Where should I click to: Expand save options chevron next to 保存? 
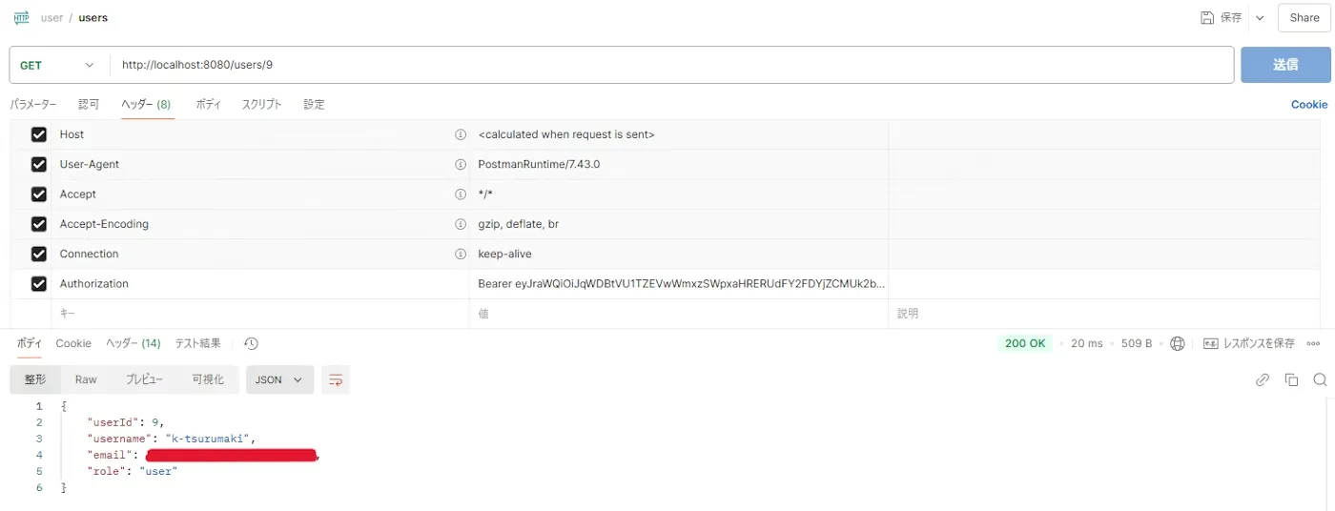click(1260, 17)
